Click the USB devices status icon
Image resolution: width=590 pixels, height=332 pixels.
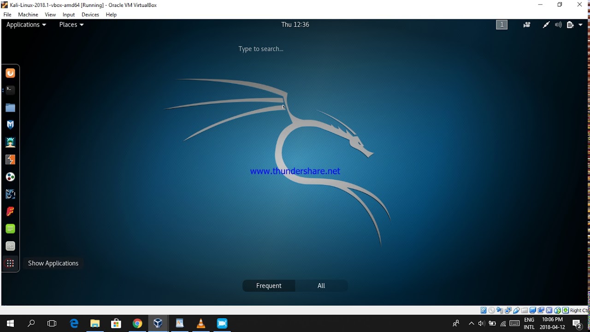tap(517, 310)
